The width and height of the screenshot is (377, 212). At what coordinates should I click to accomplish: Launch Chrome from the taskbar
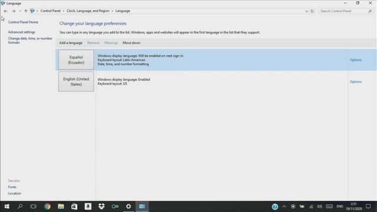click(x=47, y=207)
